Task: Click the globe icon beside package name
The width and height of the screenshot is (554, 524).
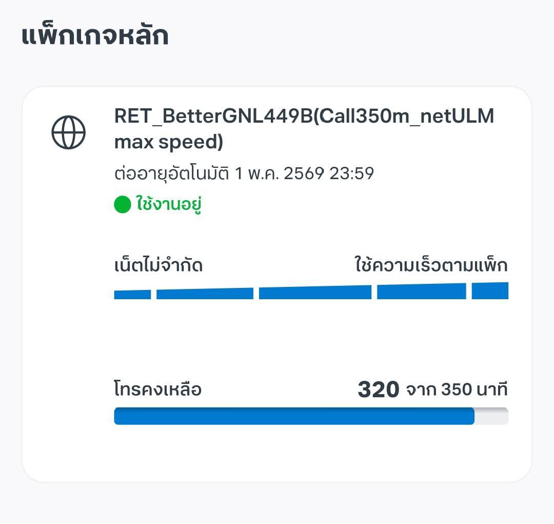Action: [68, 132]
